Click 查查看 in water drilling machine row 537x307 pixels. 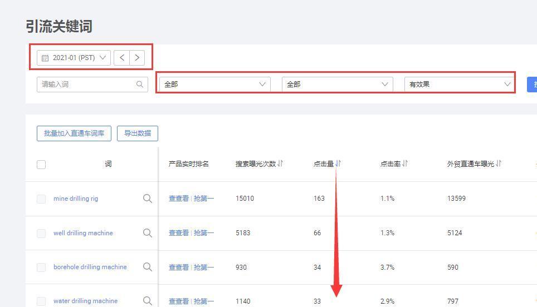coord(179,301)
